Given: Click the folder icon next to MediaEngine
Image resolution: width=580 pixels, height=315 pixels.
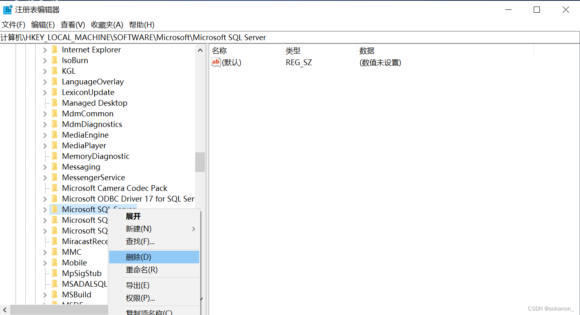Looking at the screenshot, I should [55, 135].
